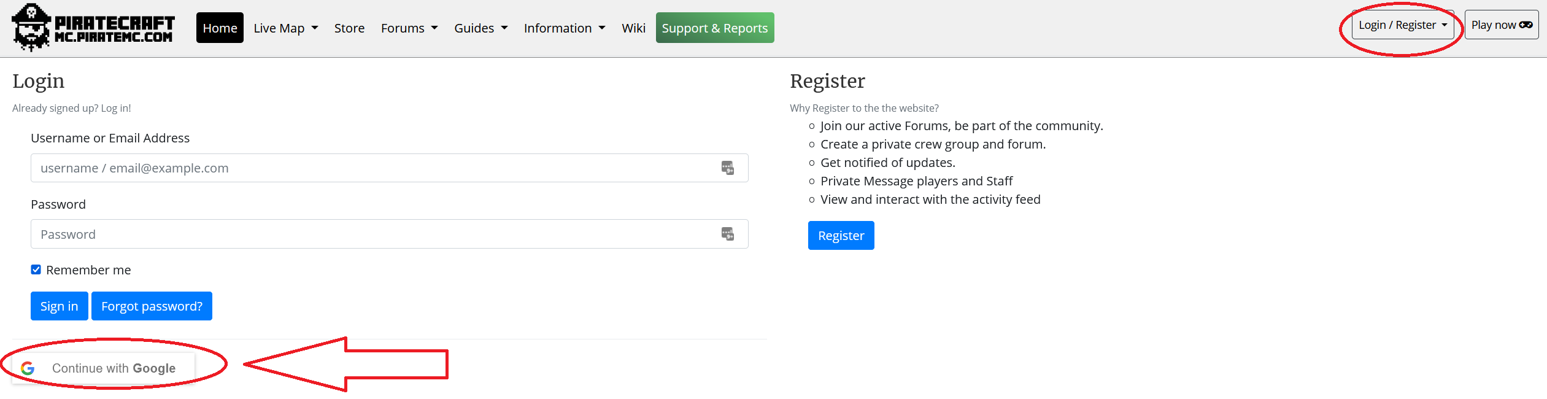Image resolution: width=1547 pixels, height=399 pixels.
Task: Open the Store menu item
Action: pyautogui.click(x=349, y=28)
